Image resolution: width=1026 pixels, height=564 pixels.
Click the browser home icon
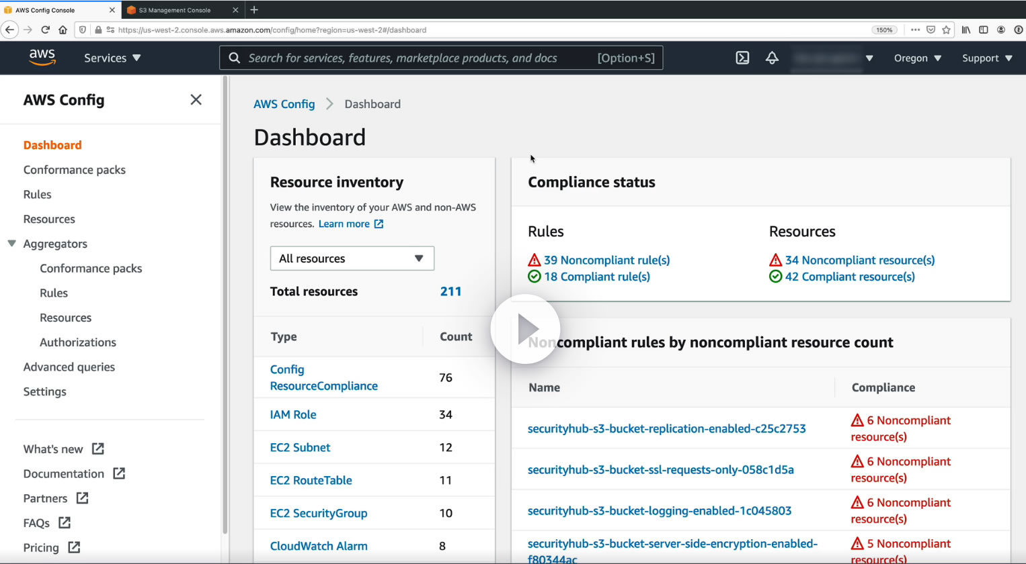point(63,30)
